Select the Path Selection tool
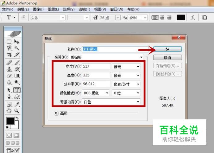The height and width of the screenshot is (153, 214). click(9, 90)
